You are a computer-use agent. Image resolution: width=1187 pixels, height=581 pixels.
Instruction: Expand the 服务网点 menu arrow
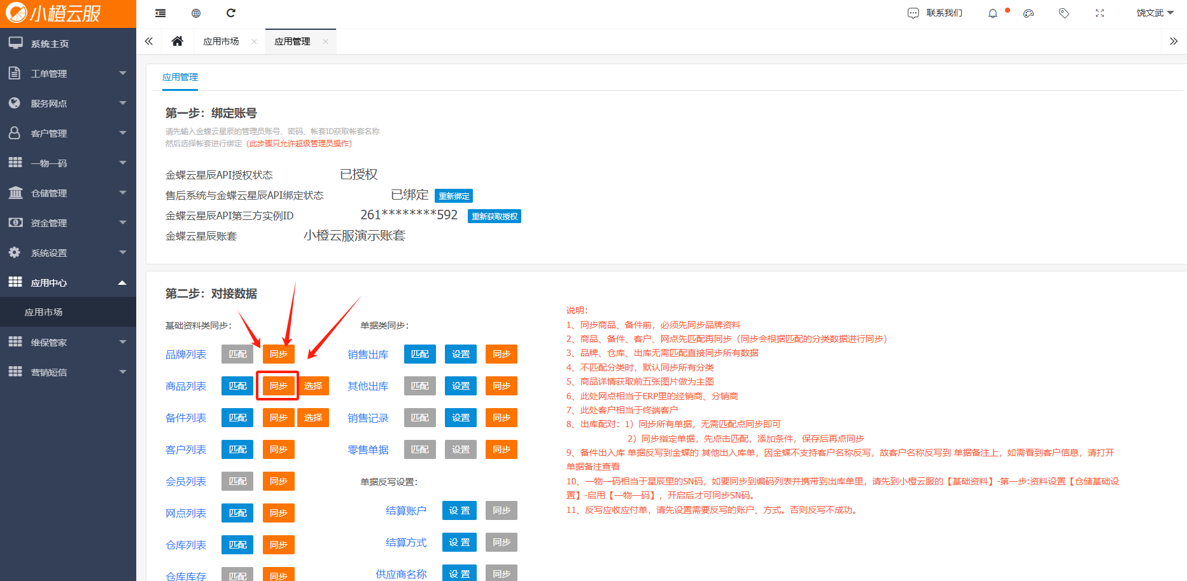pyautogui.click(x=122, y=103)
